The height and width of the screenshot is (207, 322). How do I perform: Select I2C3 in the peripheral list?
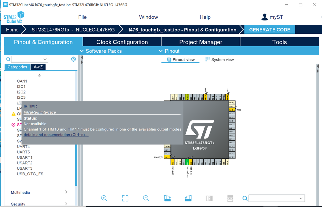point(21,97)
